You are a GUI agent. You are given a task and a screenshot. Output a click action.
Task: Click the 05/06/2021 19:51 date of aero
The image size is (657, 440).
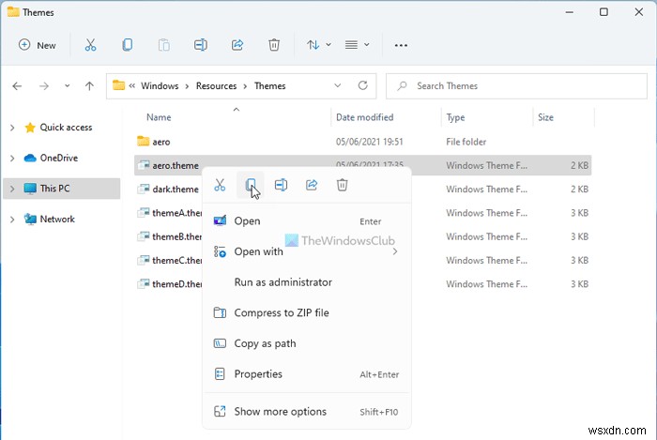point(369,142)
